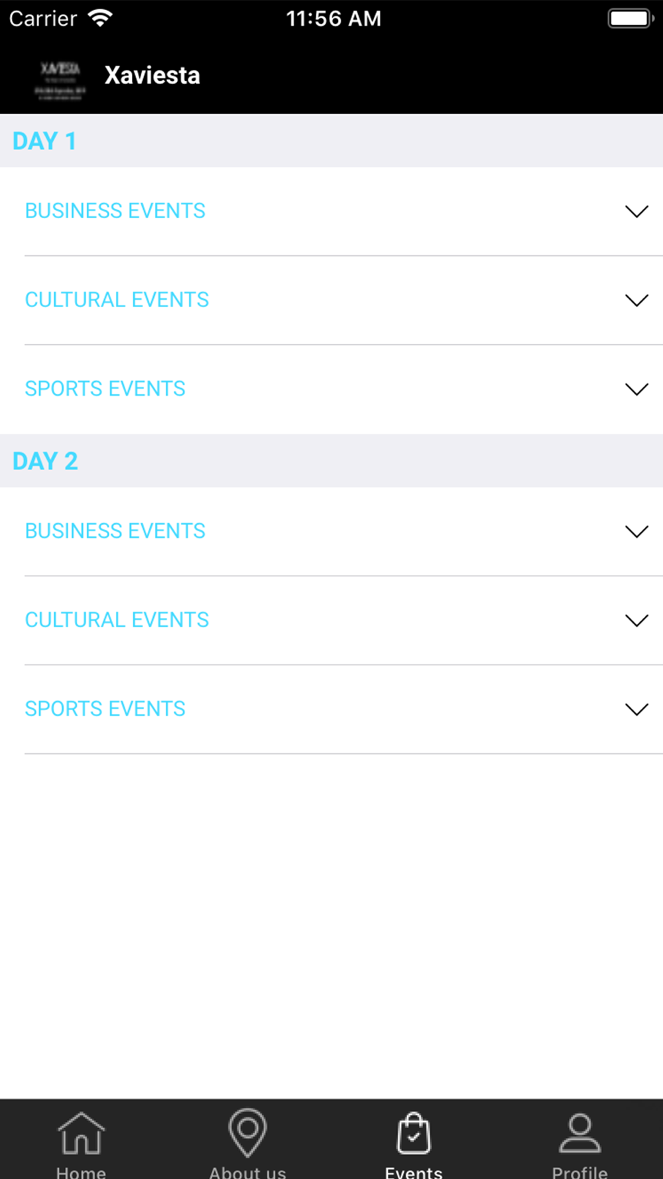Expand Day 1 Cultural Events chevron
This screenshot has height=1179, width=663.
[x=636, y=300]
